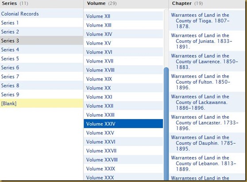Select Series 4
Viewport: 247px width, 182px height.
point(42,49)
